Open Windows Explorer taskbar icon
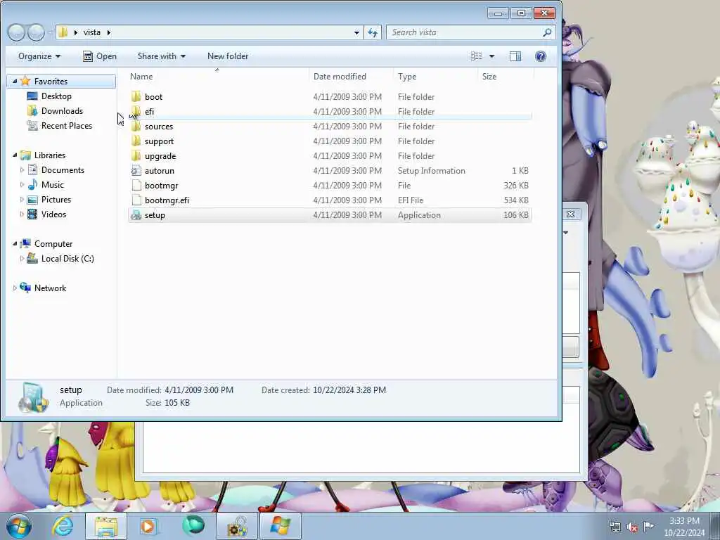Viewport: 720px width, 540px height. click(106, 526)
